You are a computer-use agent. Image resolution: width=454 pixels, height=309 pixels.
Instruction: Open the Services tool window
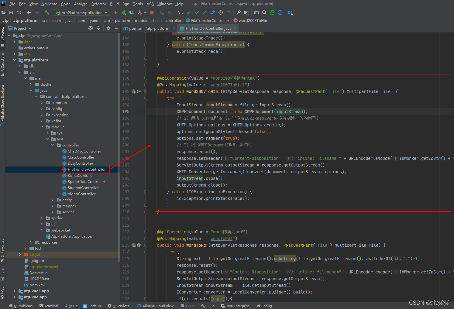coord(118,306)
